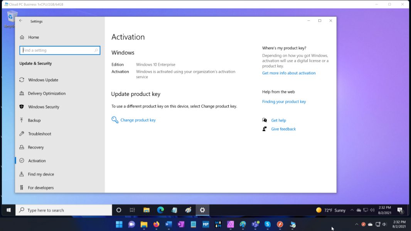Click Finding your product key link

click(284, 102)
